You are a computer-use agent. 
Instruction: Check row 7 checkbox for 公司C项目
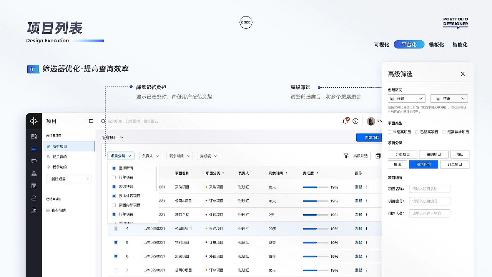pyautogui.click(x=116, y=270)
